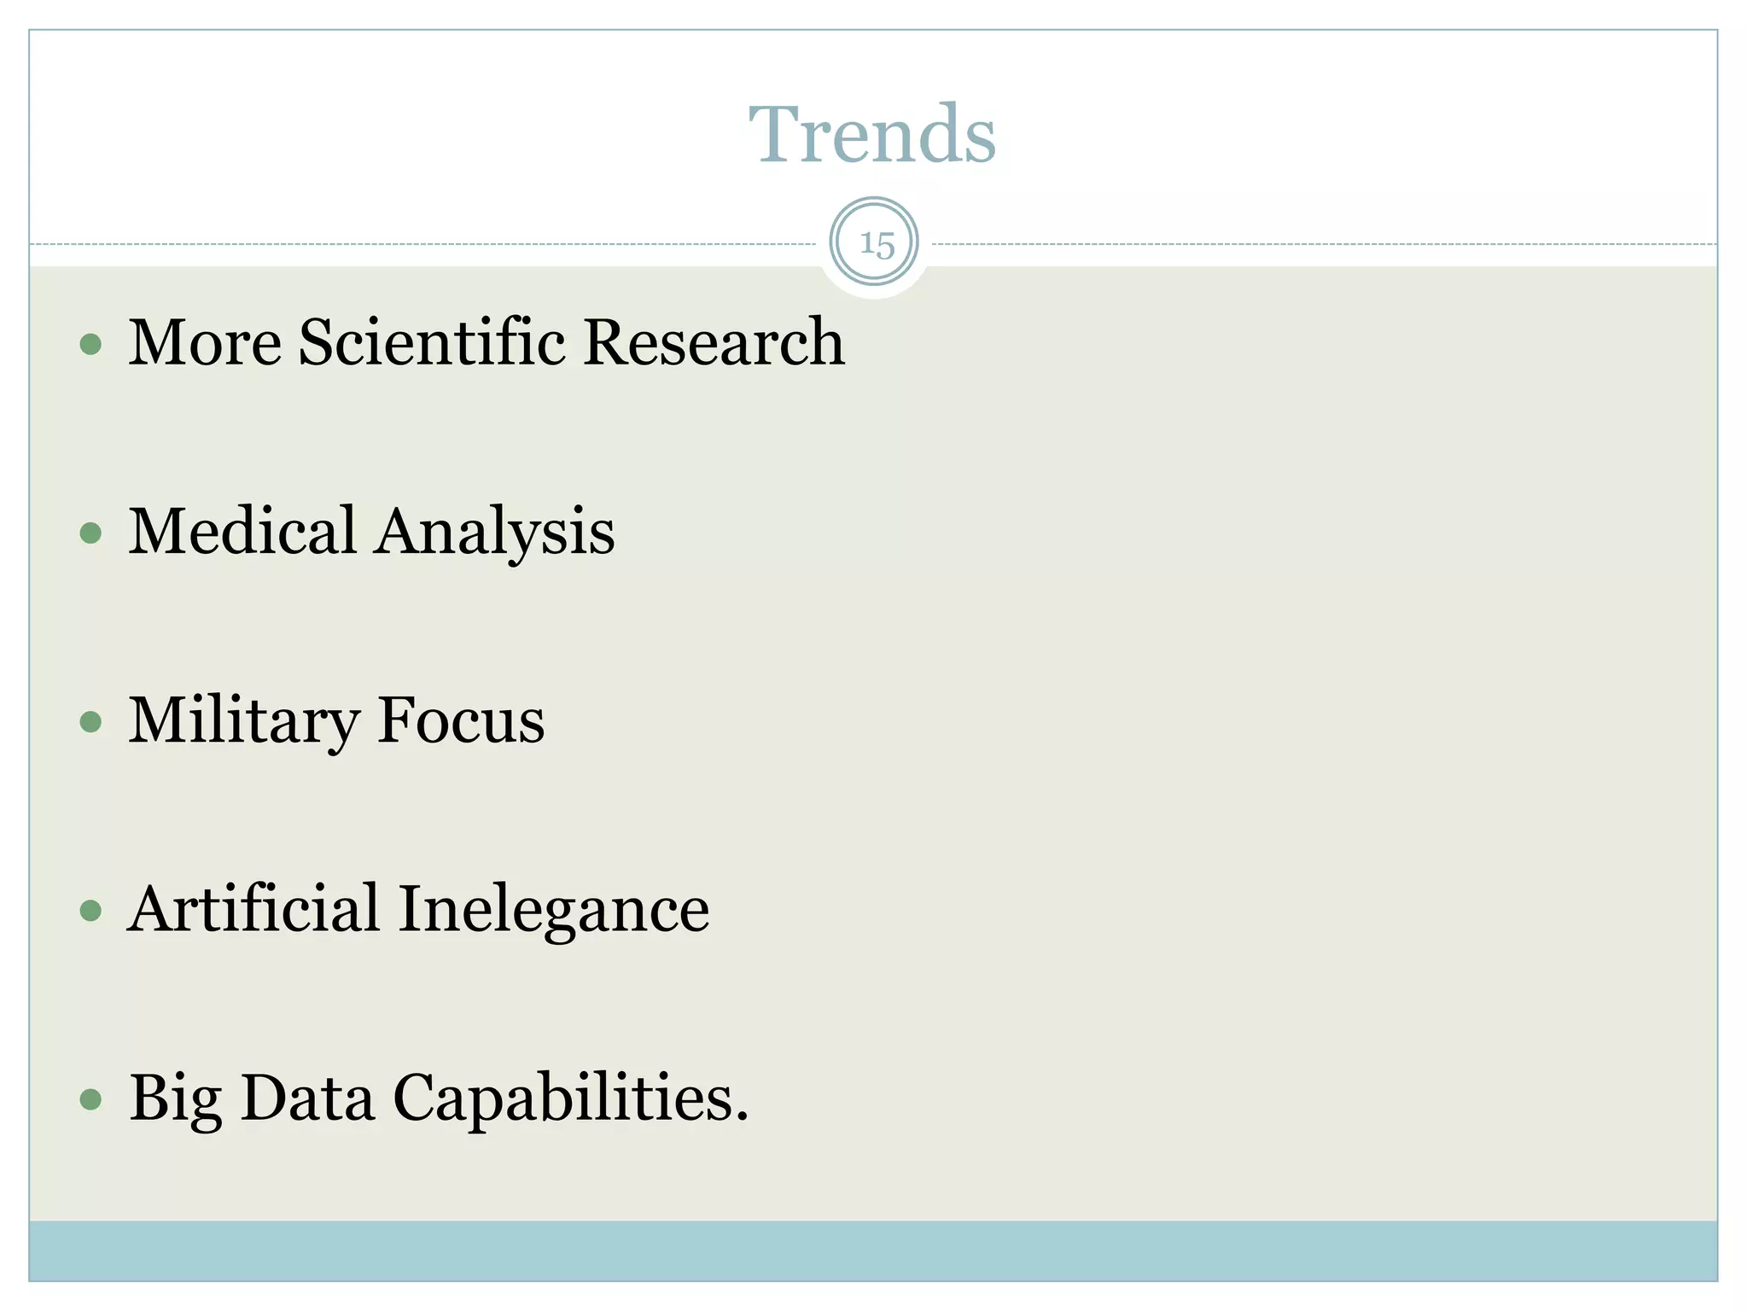The width and height of the screenshot is (1748, 1311).
Task: Click the word "Medical" in the second bullet
Action: pos(242,531)
